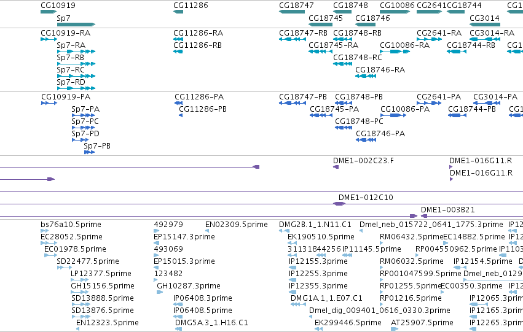Click EST GH10287.3prime
523x332 pixels.
point(189,286)
